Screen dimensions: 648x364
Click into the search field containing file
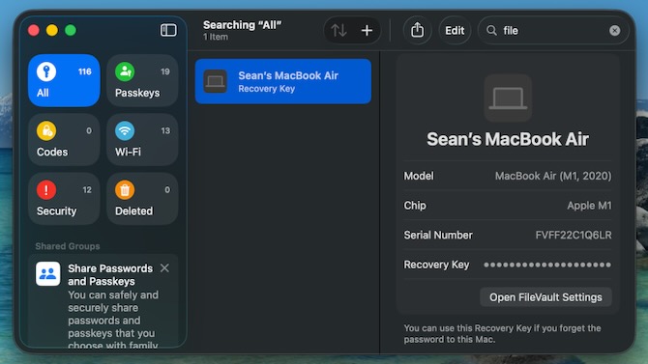coord(553,31)
